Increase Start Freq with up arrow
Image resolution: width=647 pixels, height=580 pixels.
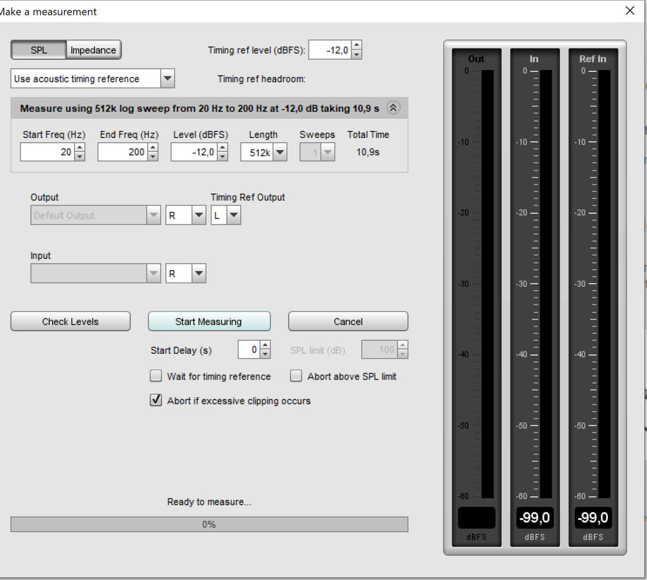(80, 148)
